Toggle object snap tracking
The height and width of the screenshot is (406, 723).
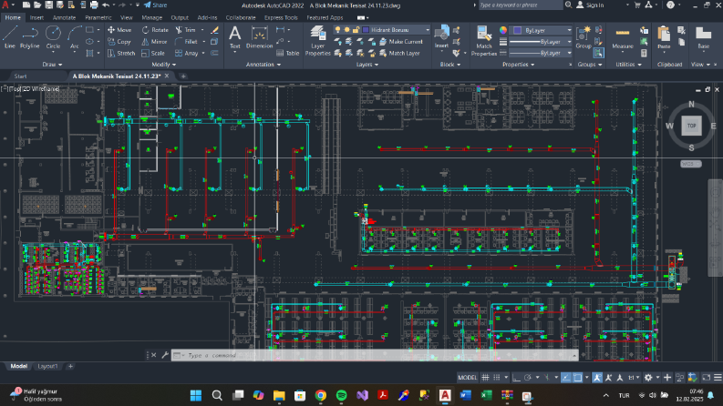point(566,378)
